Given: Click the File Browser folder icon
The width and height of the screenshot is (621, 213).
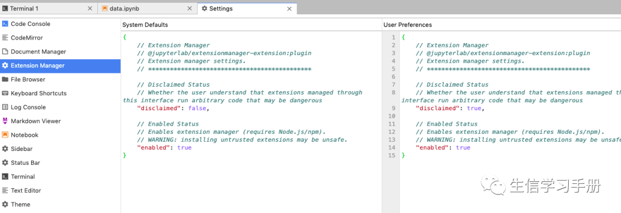Looking at the screenshot, I should (x=5, y=79).
